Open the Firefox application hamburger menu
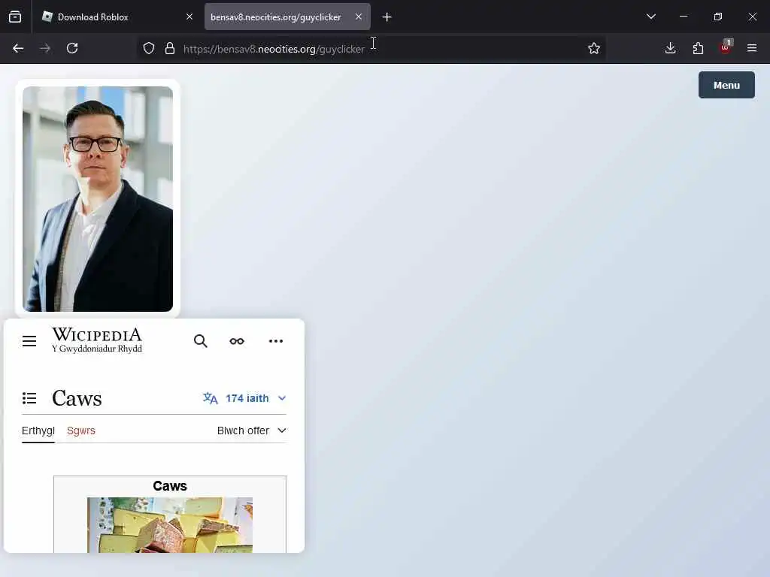Image resolution: width=770 pixels, height=577 pixels. pos(752,48)
